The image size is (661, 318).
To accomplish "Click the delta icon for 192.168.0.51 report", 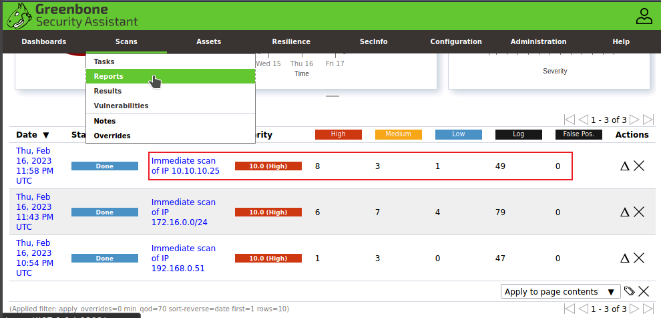I will tap(625, 258).
